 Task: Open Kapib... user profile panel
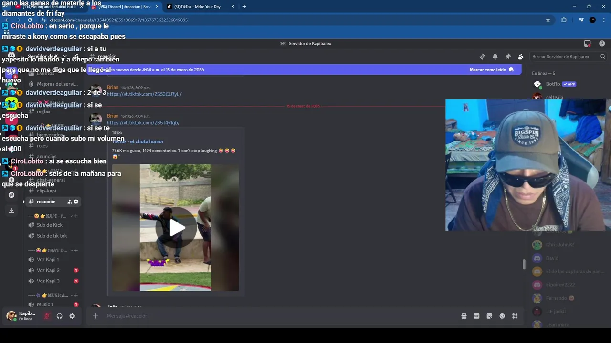(21, 316)
